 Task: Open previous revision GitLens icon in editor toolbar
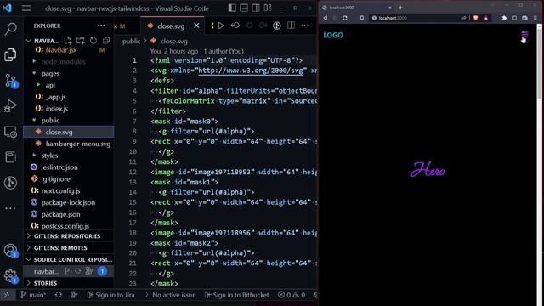pyautogui.click(x=235, y=25)
